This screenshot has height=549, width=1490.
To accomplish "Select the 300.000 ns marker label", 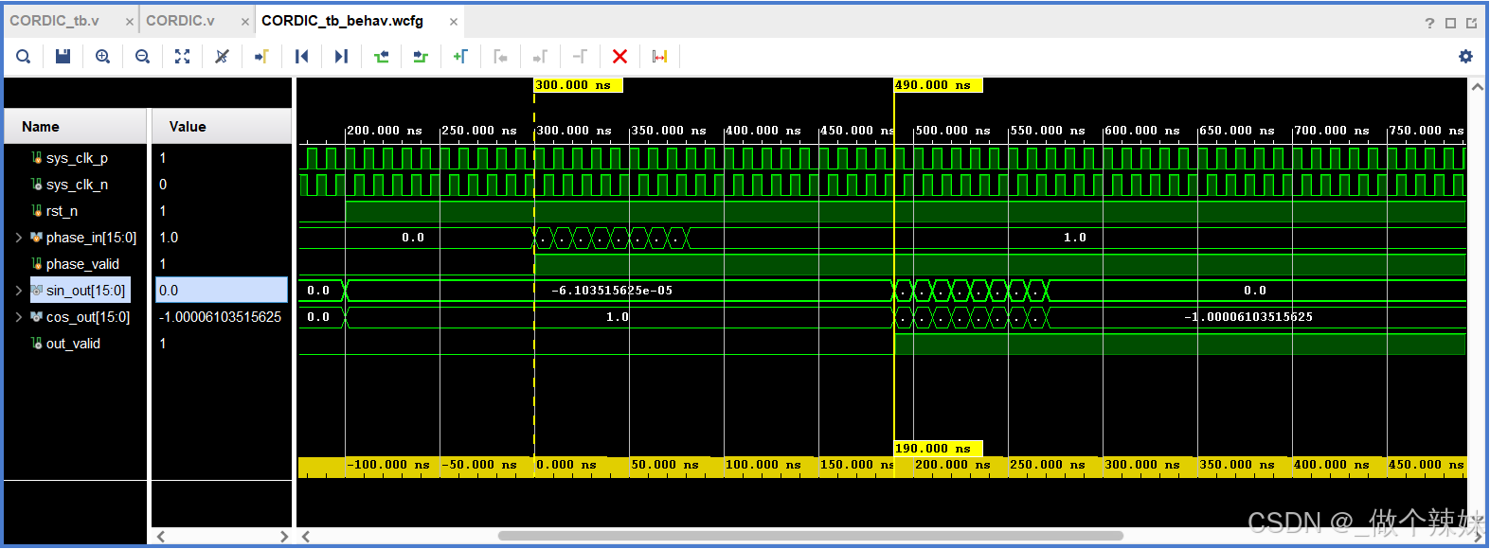I will pos(578,85).
